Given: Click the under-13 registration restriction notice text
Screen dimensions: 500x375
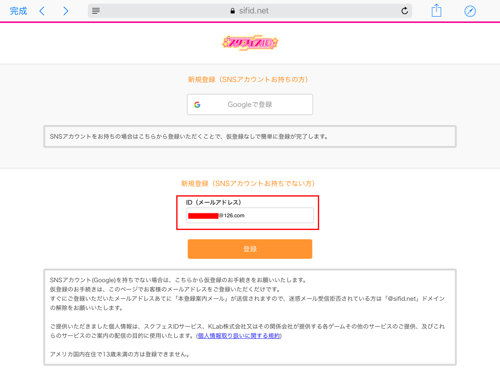Looking at the screenshot, I should [x=120, y=354].
